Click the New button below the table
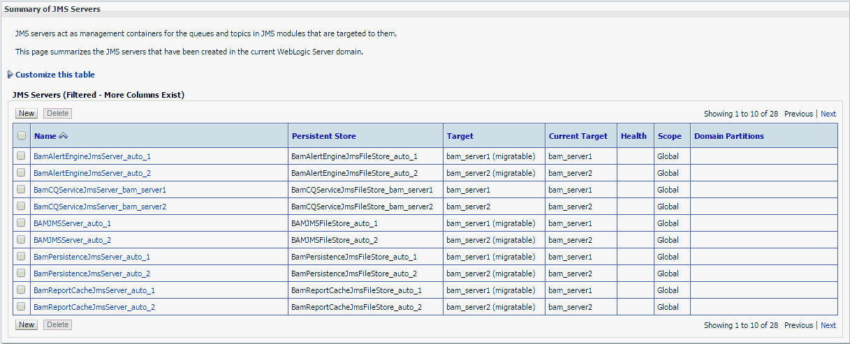The image size is (850, 344). tap(27, 324)
